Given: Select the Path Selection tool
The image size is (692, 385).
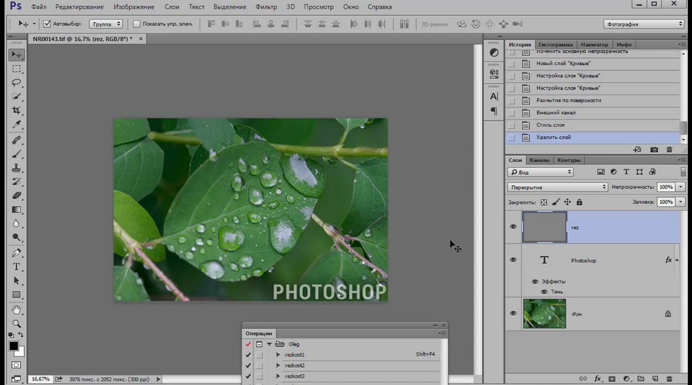Looking at the screenshot, I should 16,281.
